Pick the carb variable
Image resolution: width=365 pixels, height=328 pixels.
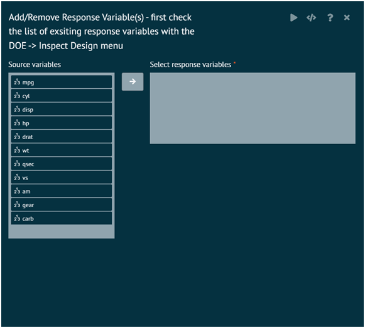click(62, 218)
